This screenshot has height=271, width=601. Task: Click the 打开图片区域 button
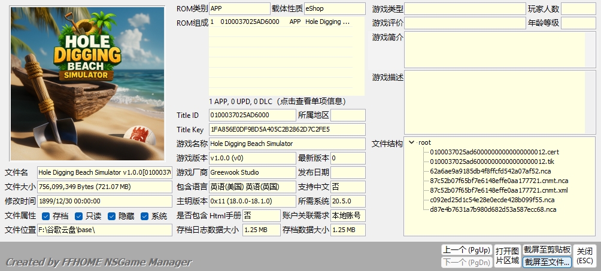(x=506, y=255)
